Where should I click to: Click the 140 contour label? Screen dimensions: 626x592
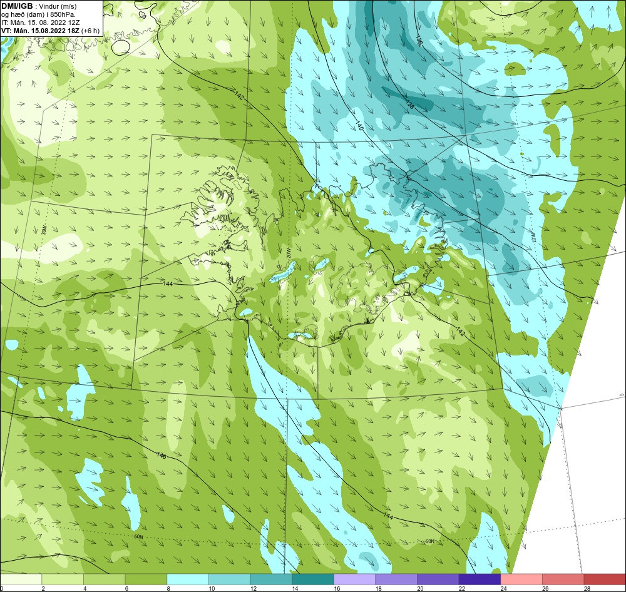tap(359, 126)
